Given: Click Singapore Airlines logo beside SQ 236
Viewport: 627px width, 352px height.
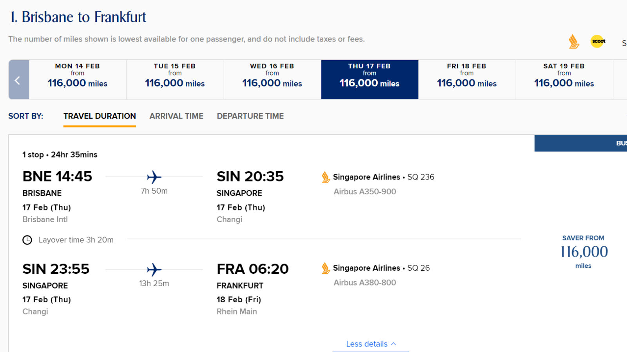Looking at the screenshot, I should (x=326, y=177).
